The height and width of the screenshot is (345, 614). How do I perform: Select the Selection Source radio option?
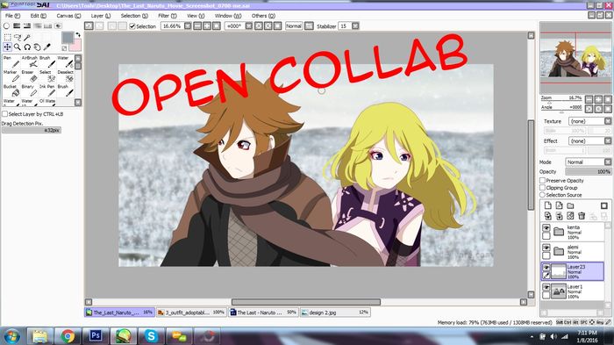(x=542, y=195)
